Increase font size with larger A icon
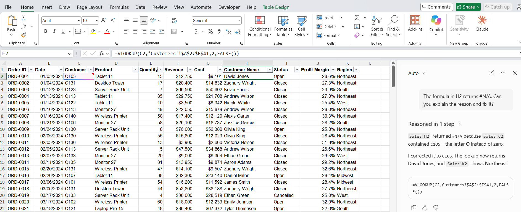 click(104, 20)
